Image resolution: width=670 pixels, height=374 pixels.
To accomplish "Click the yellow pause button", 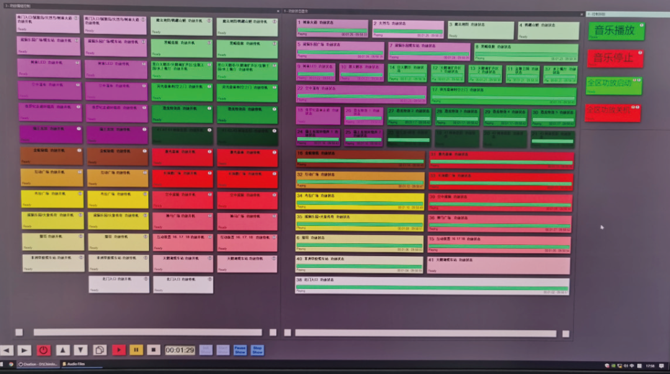I will (x=136, y=350).
